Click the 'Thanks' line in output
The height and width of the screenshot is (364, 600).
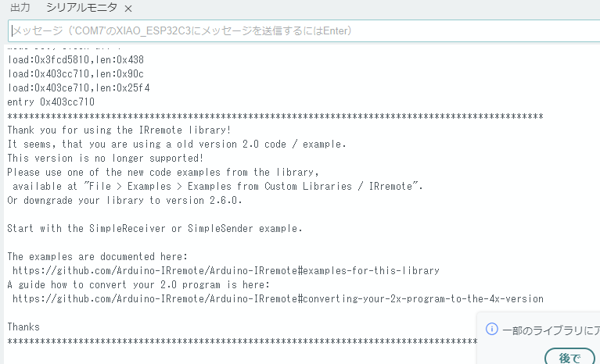point(23,327)
